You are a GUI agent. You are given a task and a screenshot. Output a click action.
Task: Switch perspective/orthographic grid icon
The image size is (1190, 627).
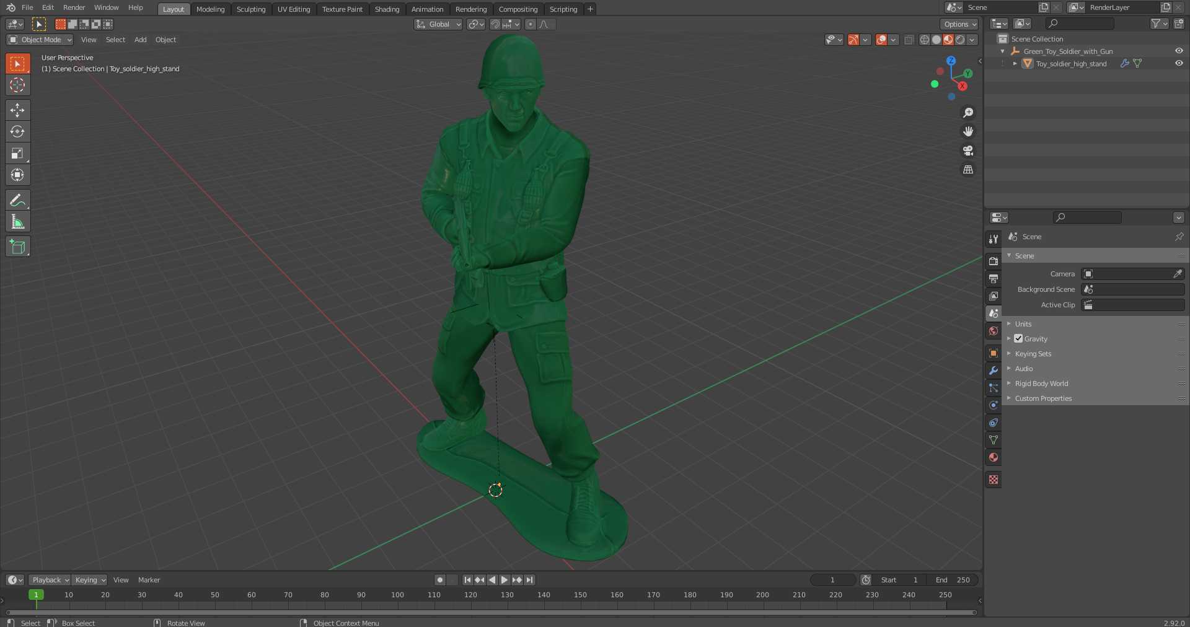(x=968, y=170)
